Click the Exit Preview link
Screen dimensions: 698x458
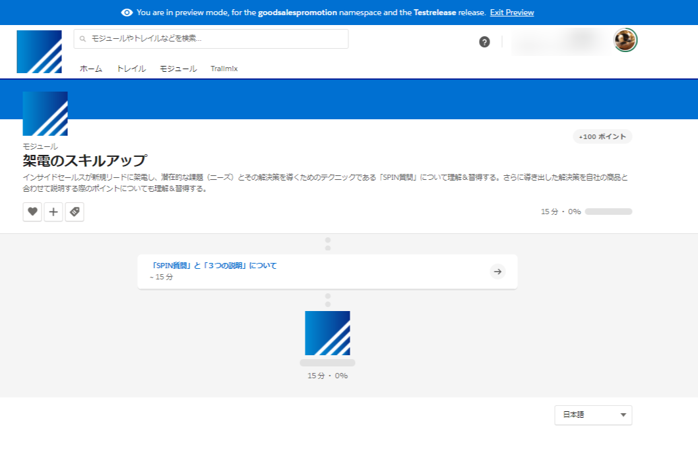[512, 13]
